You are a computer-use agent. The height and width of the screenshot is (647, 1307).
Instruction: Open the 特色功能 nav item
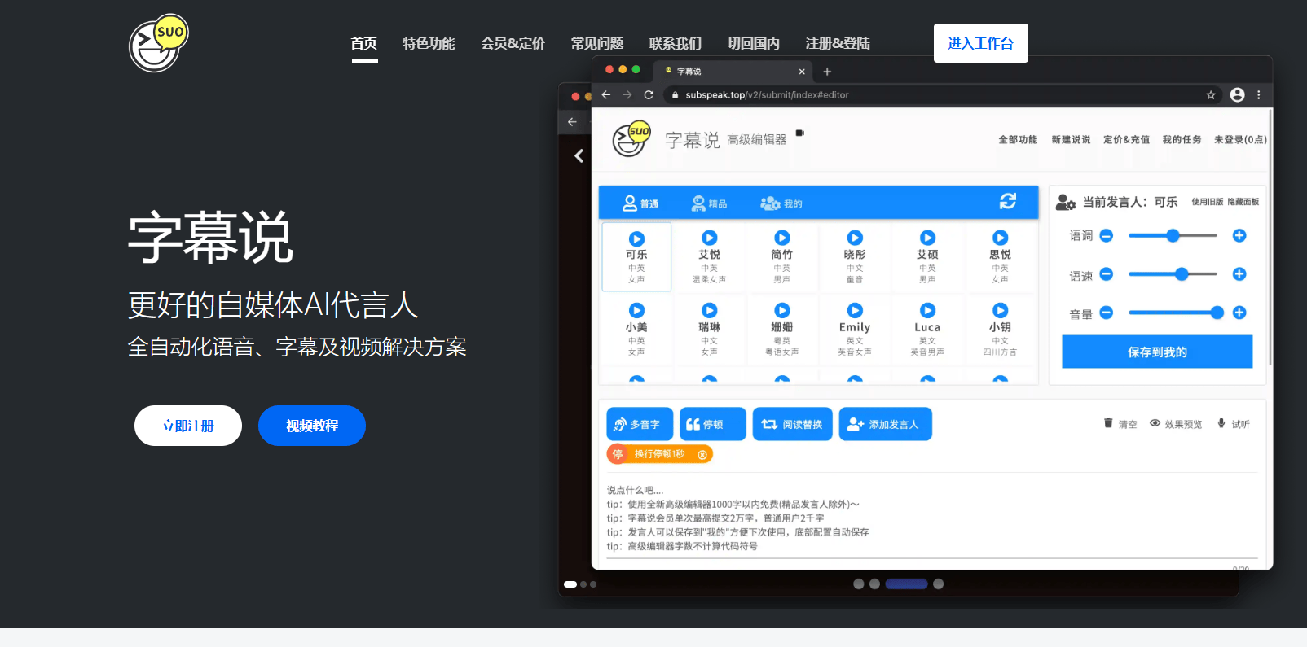tap(429, 43)
